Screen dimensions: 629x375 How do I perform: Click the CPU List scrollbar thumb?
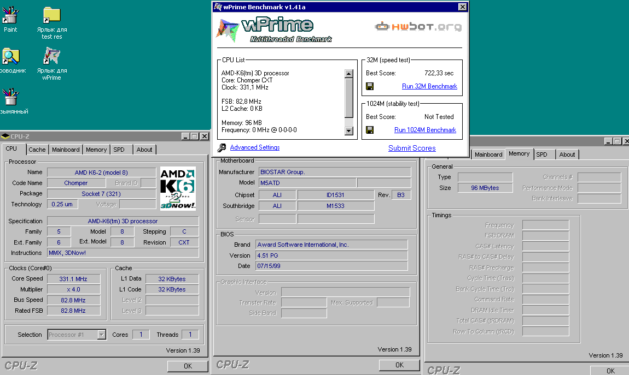348,98
